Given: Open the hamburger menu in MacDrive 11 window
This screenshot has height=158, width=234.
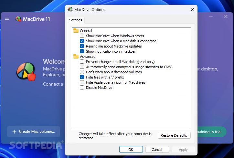Looking at the screenshot, I should point(7,18).
